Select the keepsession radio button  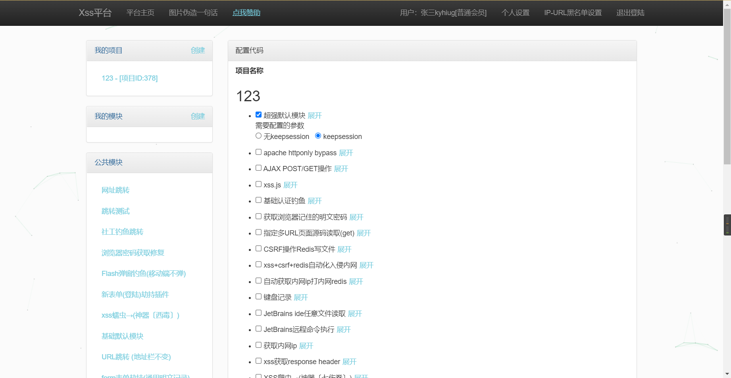[x=318, y=135]
